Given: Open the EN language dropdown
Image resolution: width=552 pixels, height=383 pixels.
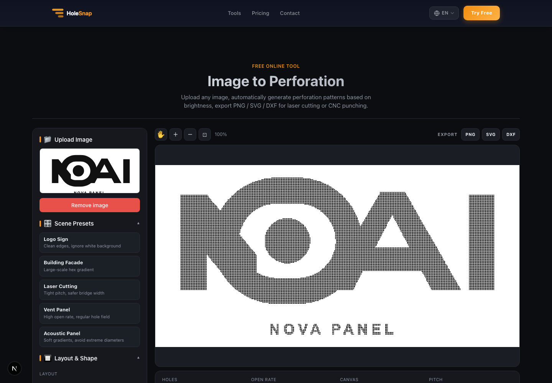Looking at the screenshot, I should [x=444, y=13].
